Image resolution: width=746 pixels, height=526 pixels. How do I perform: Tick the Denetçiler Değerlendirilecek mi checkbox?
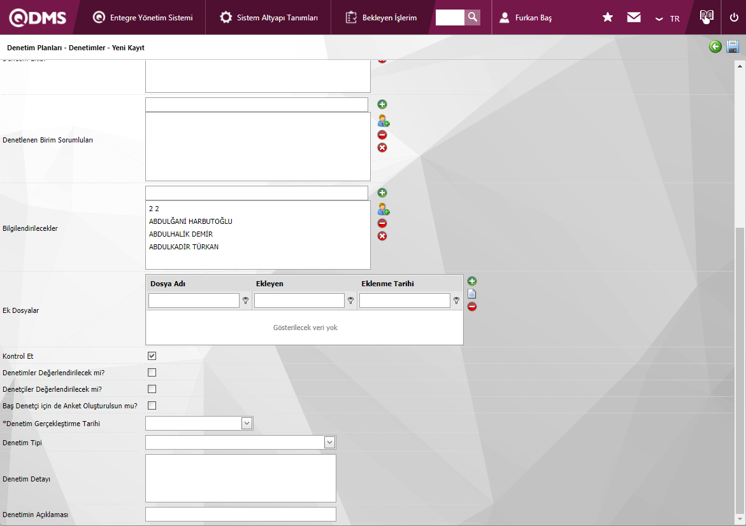152,389
